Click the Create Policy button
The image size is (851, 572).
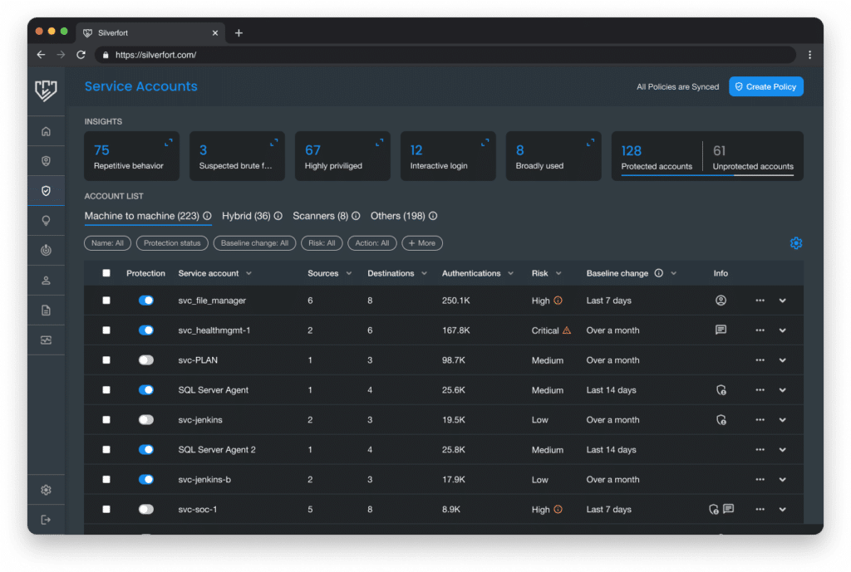[x=765, y=86]
